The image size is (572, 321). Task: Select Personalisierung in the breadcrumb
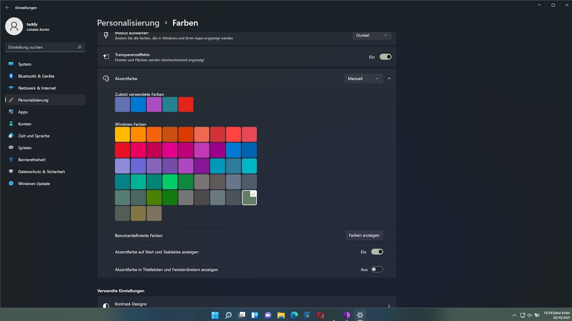(128, 23)
